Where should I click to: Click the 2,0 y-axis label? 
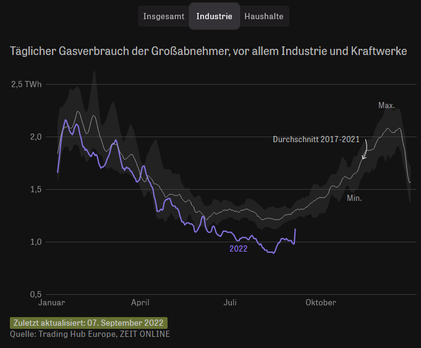[36, 137]
